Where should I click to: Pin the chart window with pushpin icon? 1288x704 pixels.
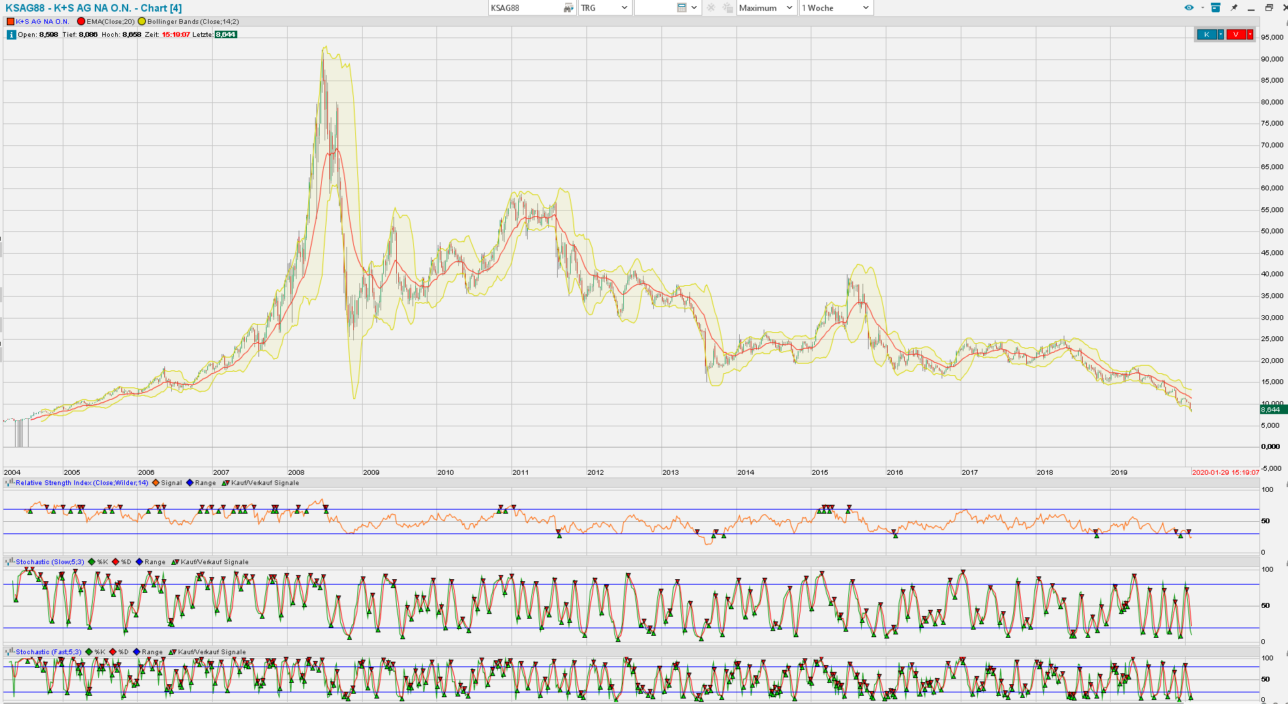click(x=1234, y=8)
